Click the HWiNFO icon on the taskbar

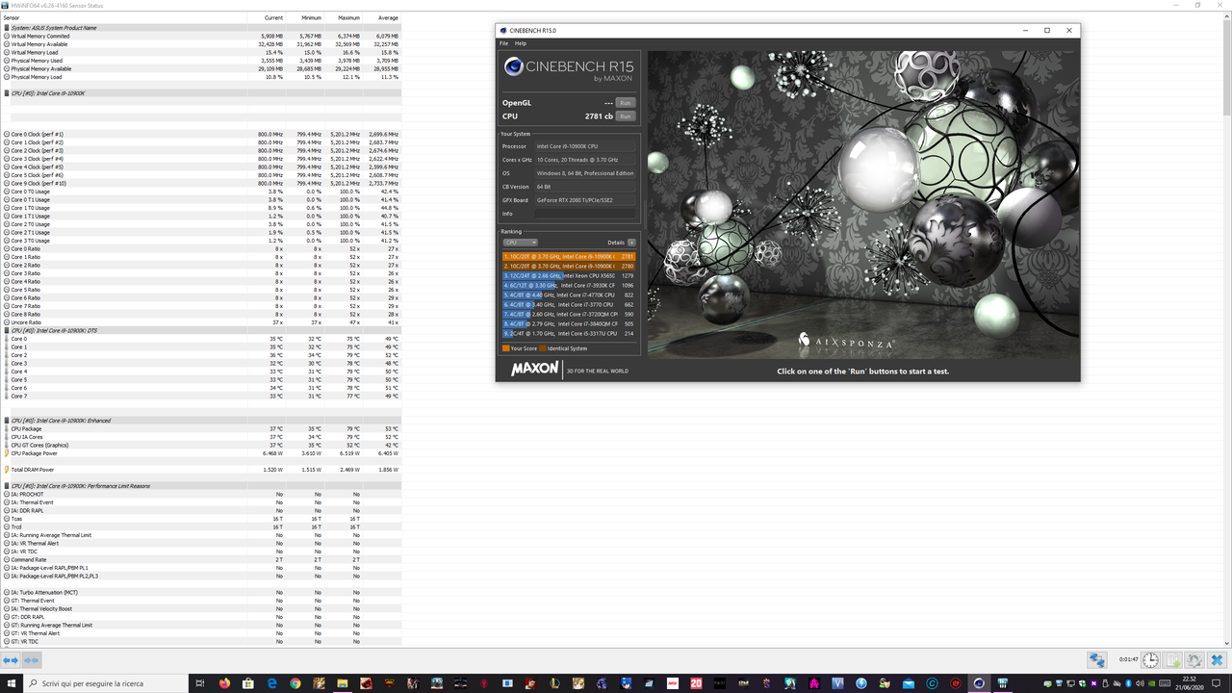pyautogui.click(x=1002, y=683)
